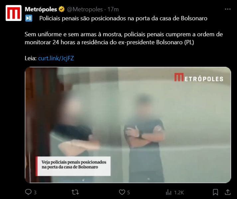The height and width of the screenshot is (199, 237).
Task: Open the Metrópoles profile avatar
Action: [x=13, y=13]
